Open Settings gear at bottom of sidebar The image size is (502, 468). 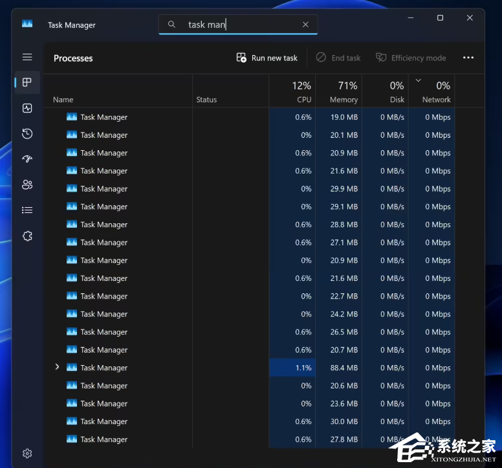point(27,453)
